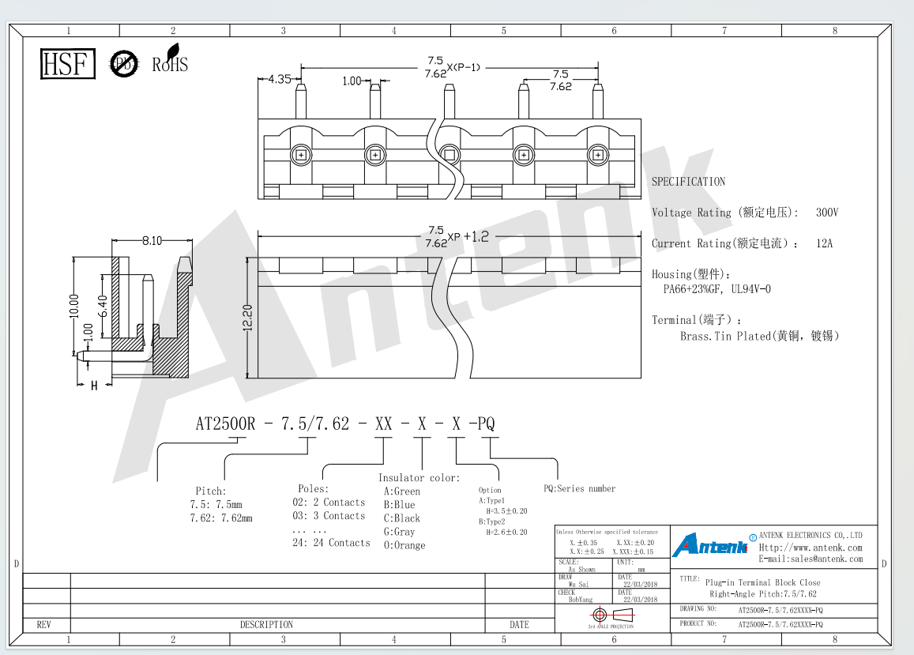Click the RoHS leaf logo
This screenshot has width=914, height=655.
170,59
